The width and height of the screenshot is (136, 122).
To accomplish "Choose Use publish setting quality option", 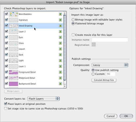I will 93,70.
